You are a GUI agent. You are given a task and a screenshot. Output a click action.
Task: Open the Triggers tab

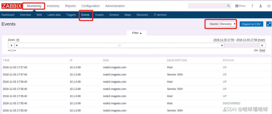(x=71, y=15)
